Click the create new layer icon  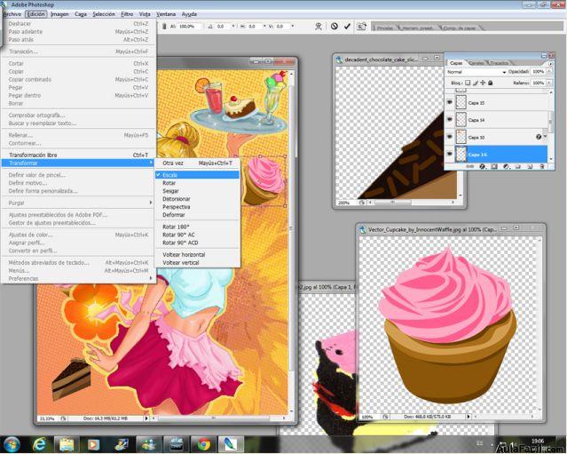click(530, 166)
